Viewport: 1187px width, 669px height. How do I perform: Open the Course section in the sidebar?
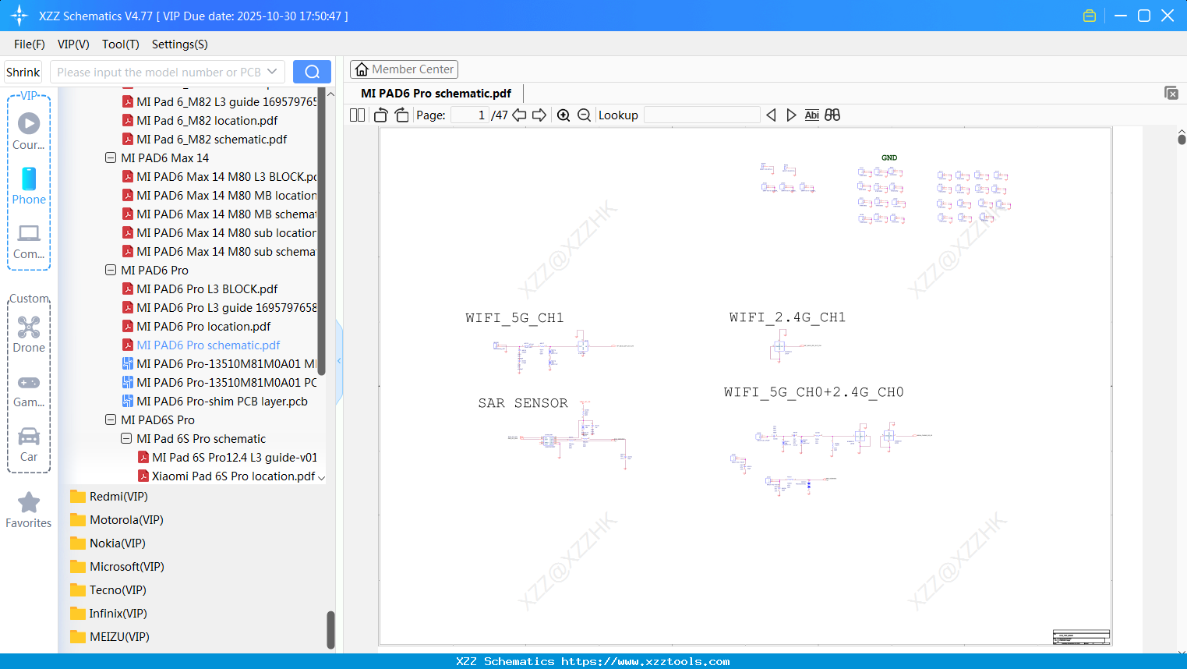(x=29, y=131)
